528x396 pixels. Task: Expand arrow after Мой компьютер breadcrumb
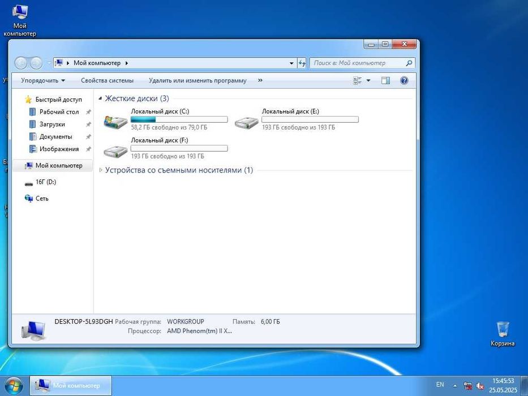click(x=127, y=63)
